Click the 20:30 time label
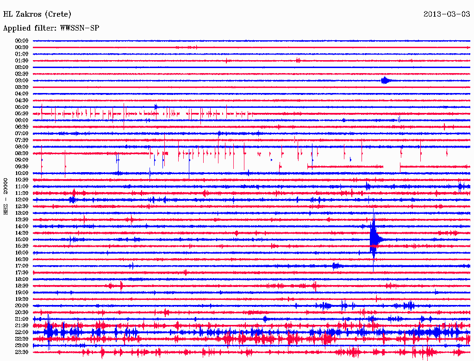Viewport: 474px width, 361px height. [22, 312]
